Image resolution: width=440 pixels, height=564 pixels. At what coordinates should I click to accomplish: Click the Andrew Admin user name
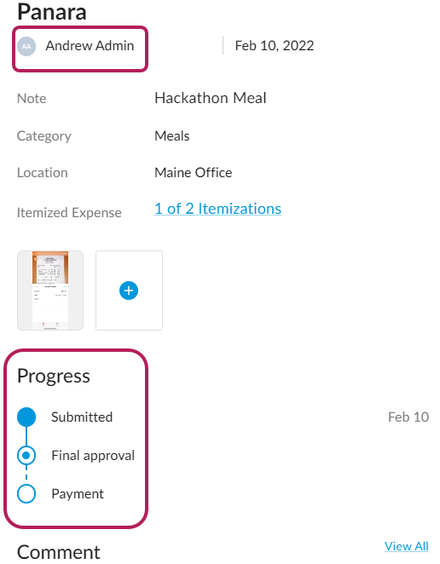pos(90,46)
